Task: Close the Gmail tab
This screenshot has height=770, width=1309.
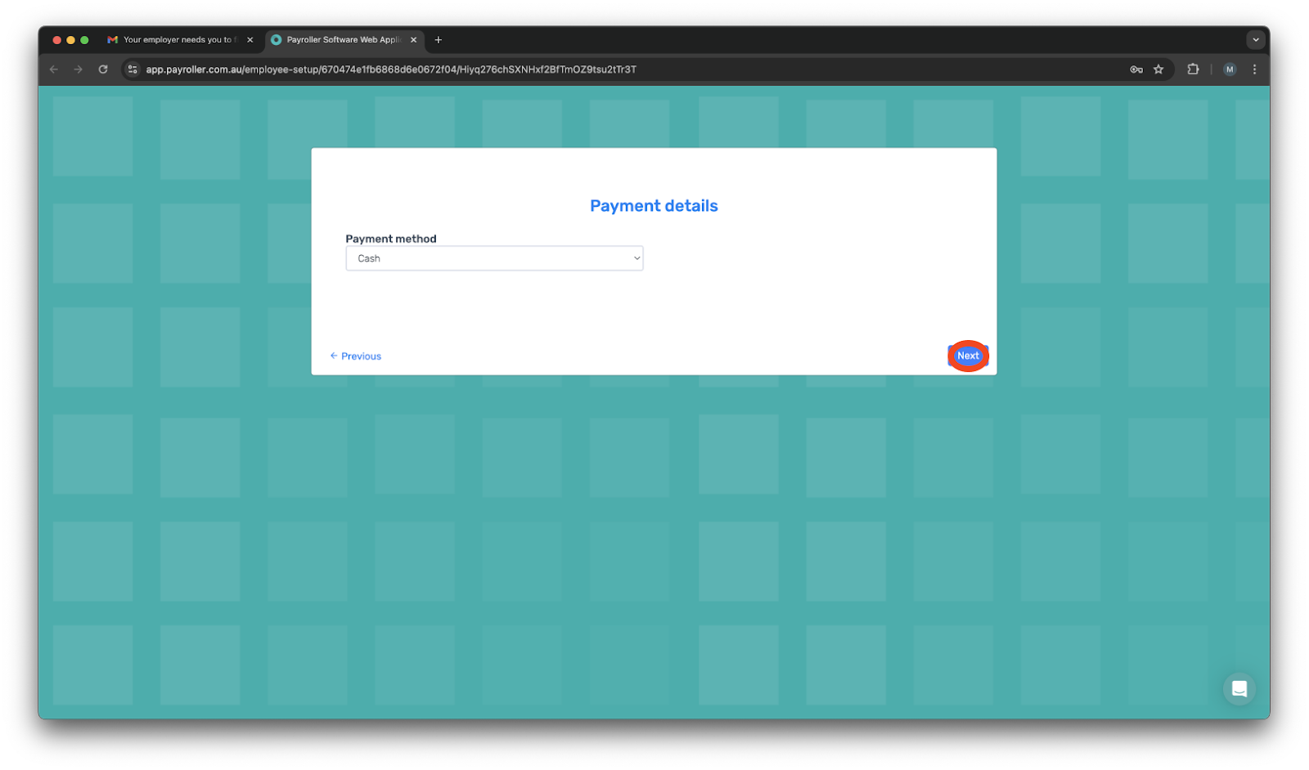Action: [250, 39]
